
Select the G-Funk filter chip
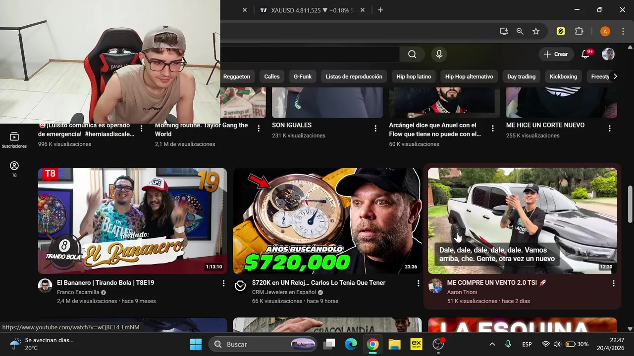pos(303,77)
